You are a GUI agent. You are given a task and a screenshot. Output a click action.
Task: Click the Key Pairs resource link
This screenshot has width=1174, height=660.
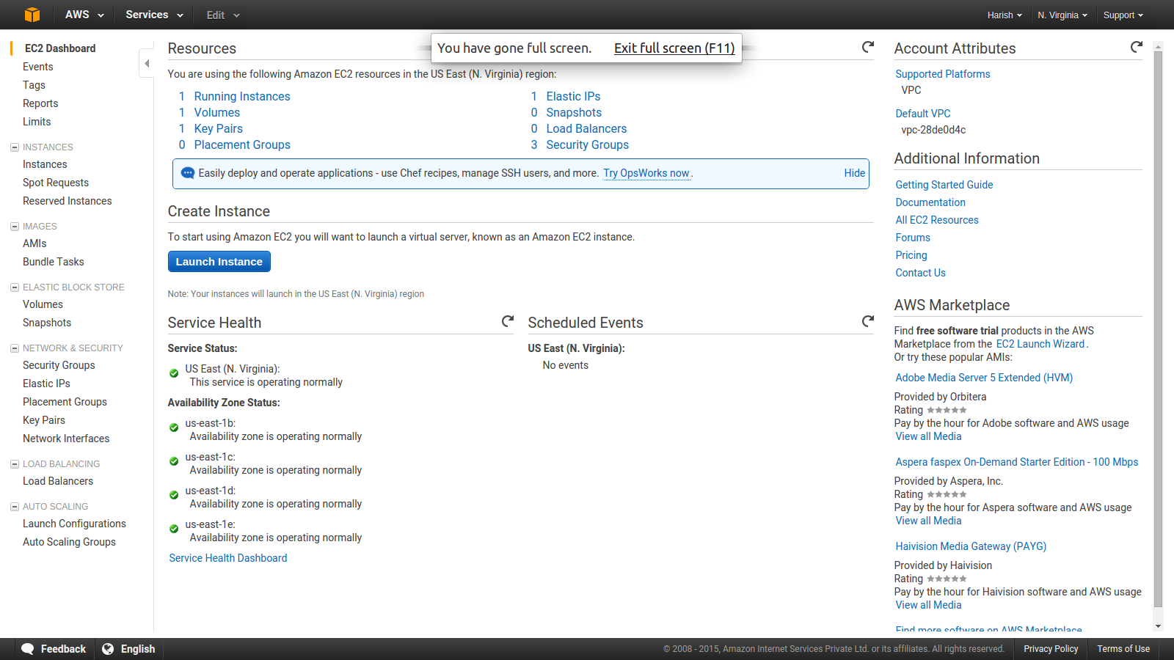pyautogui.click(x=218, y=128)
